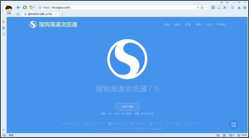Screen dimensions: 249x138
Task: Collapse the sidebar using status bar toggle
Action: click(4, 135)
